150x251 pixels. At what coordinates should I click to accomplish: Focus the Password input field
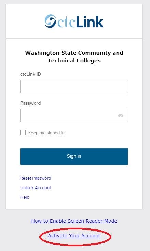[x=74, y=115]
